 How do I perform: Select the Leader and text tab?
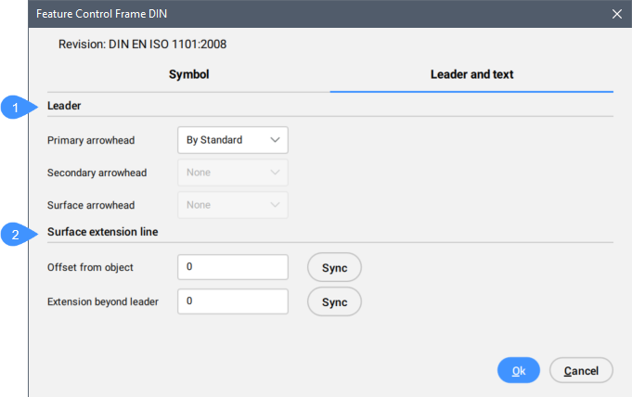pyautogui.click(x=471, y=74)
